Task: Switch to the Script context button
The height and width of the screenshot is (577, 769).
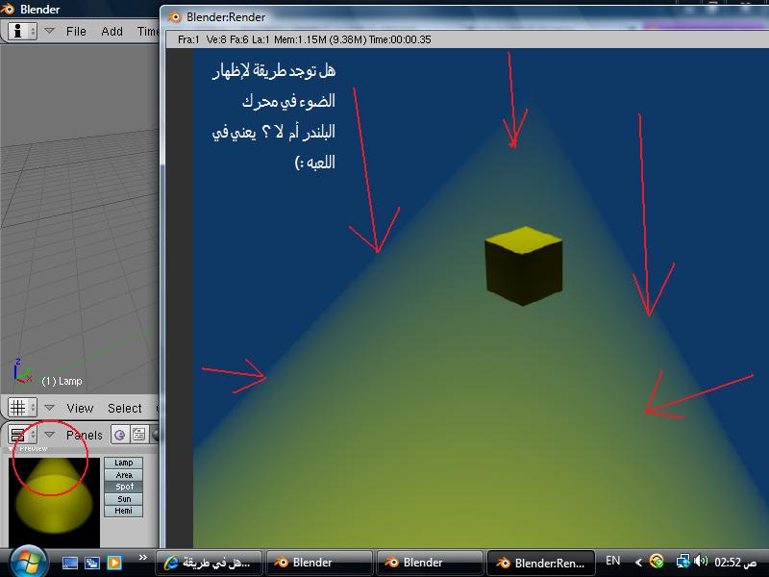Action: click(138, 435)
